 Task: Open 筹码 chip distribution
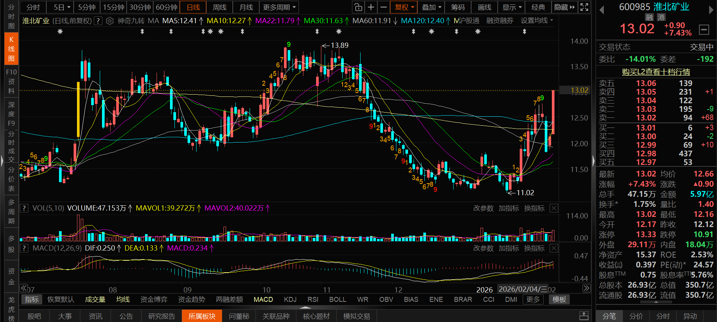458,7
